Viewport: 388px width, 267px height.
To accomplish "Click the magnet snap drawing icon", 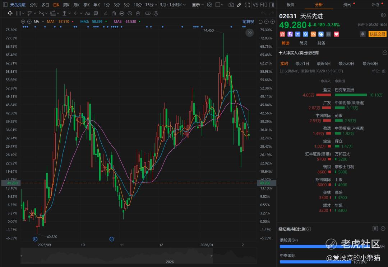I will (114, 13).
